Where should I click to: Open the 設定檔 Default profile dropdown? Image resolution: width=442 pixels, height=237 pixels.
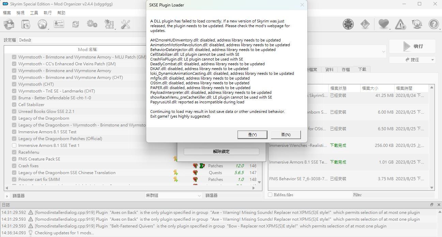coord(82,40)
